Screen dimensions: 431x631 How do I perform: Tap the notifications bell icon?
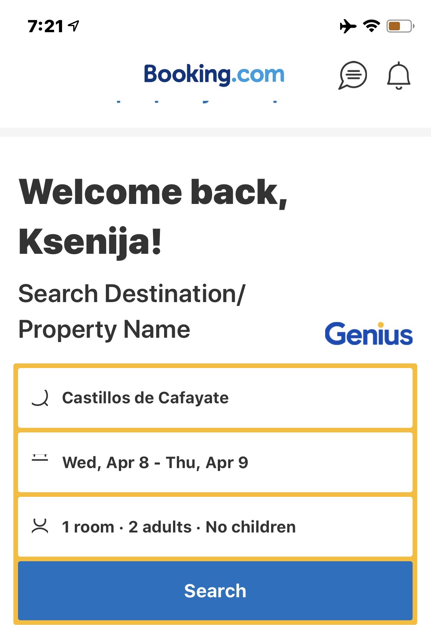click(x=398, y=76)
